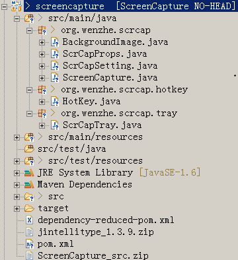Select jintellitype_1.3.9.zip file name
The image size is (238, 260).
click(96, 232)
